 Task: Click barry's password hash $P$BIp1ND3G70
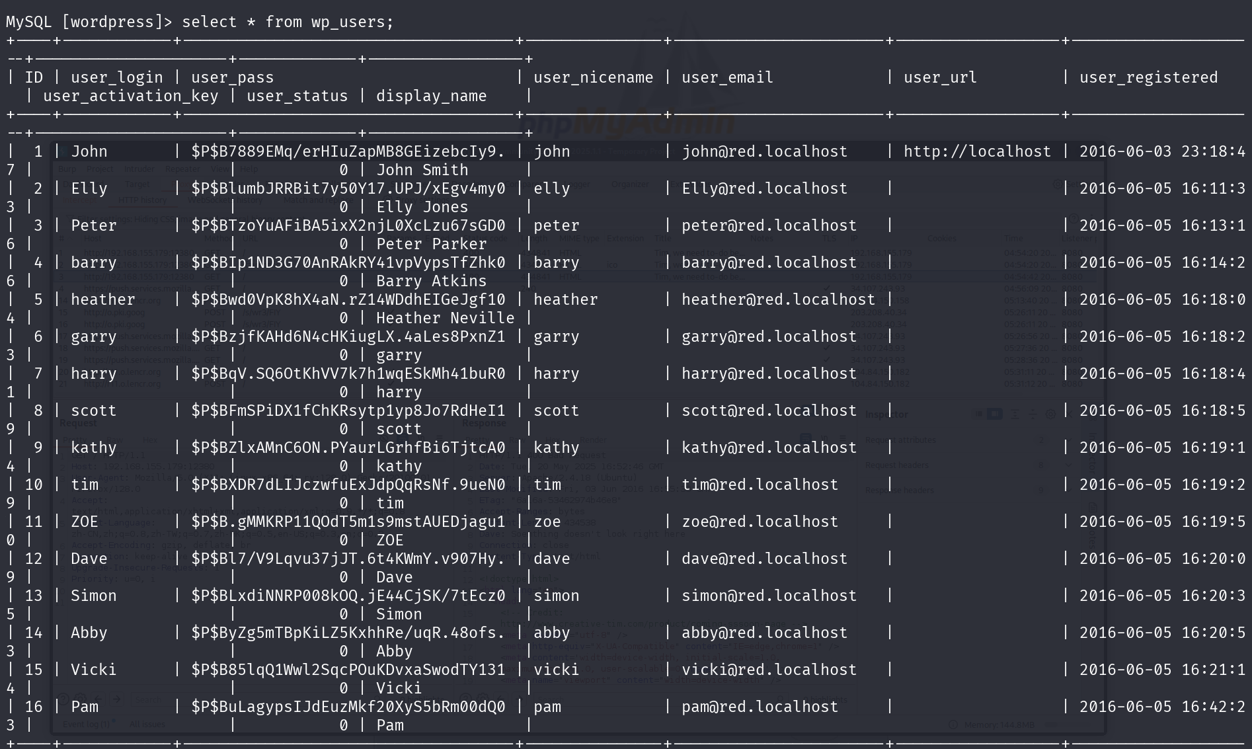click(x=348, y=262)
